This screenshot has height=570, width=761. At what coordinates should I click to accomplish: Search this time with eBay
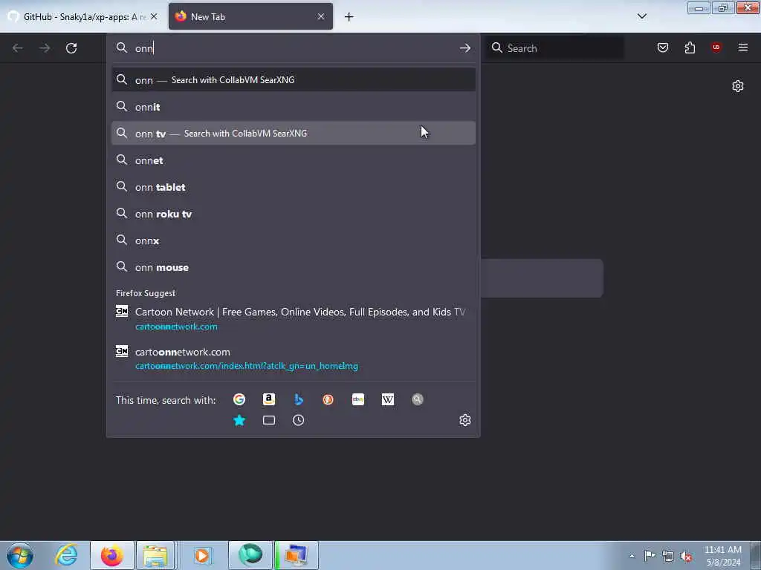pos(358,399)
